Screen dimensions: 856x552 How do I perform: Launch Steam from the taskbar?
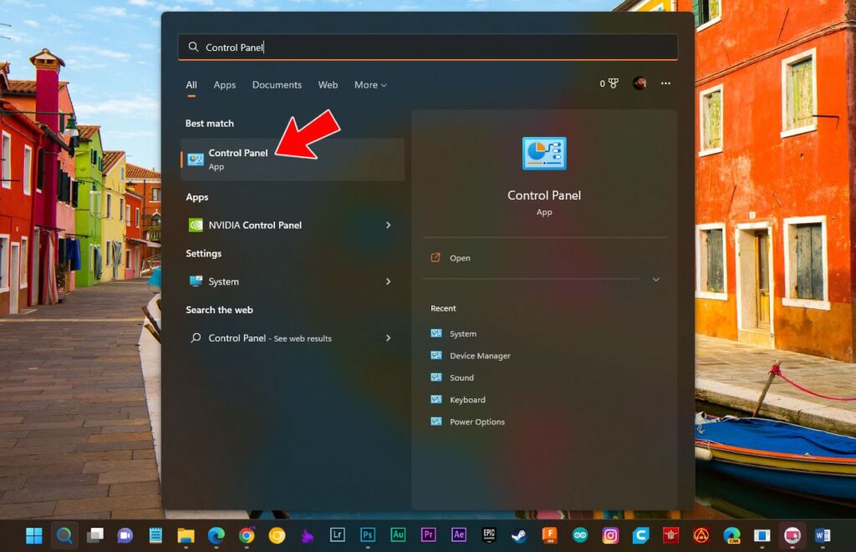pos(519,535)
